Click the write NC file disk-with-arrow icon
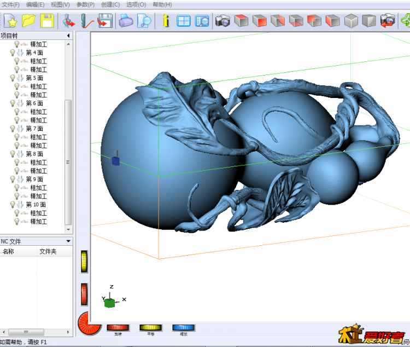 pyautogui.click(x=105, y=21)
